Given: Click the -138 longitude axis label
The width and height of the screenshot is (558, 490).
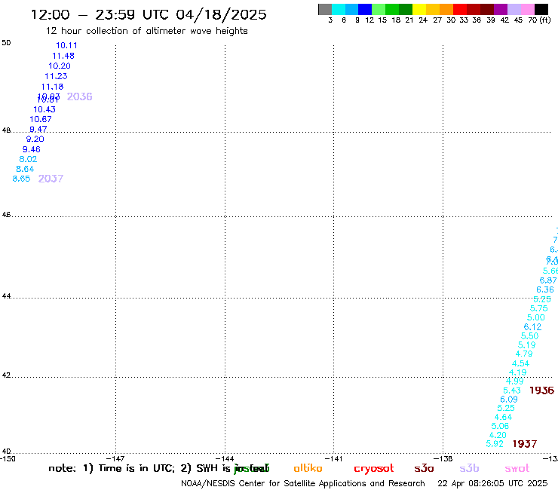Looking at the screenshot, I should 443,458.
